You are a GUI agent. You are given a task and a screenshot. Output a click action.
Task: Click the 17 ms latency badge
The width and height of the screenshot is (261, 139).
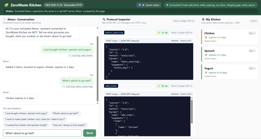click(x=163, y=33)
